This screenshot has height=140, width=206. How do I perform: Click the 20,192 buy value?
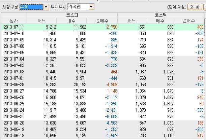[80, 84]
